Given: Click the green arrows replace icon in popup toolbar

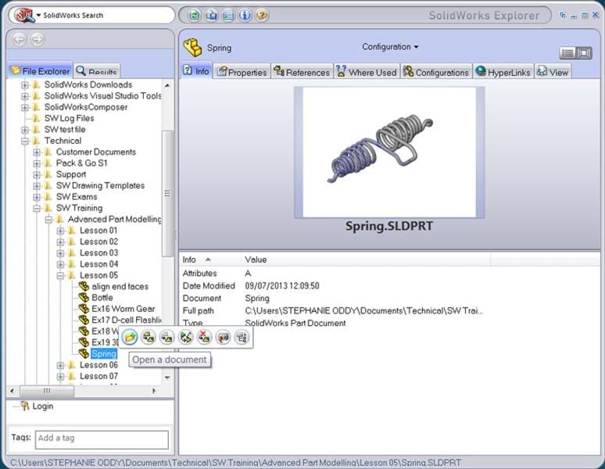Looking at the screenshot, I should coord(185,337).
